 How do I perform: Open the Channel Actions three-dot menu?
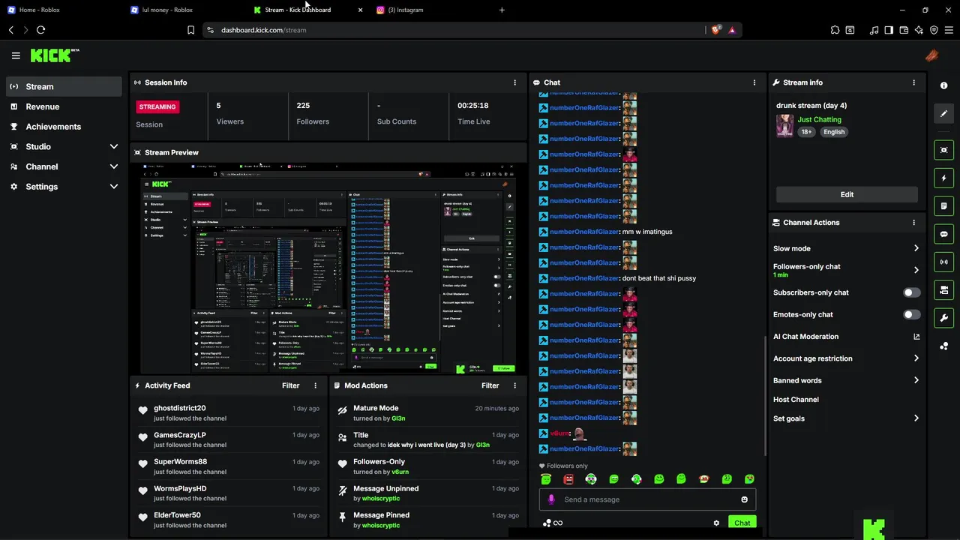(913, 223)
